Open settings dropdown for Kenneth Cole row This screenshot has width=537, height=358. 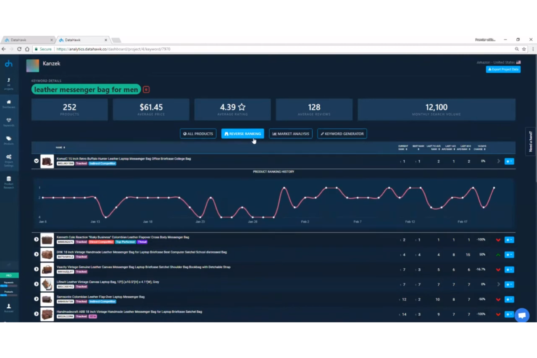509,240
